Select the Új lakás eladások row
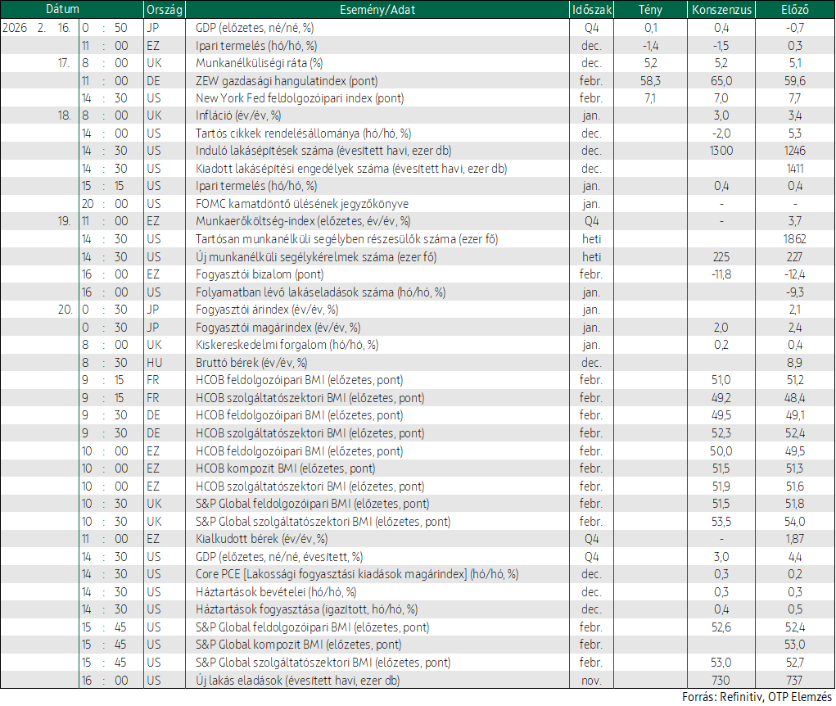Screen dimensions: 836x706 point(418,681)
